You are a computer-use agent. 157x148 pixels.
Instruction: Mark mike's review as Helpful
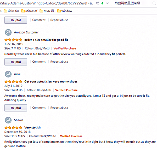click(x=16, y=108)
